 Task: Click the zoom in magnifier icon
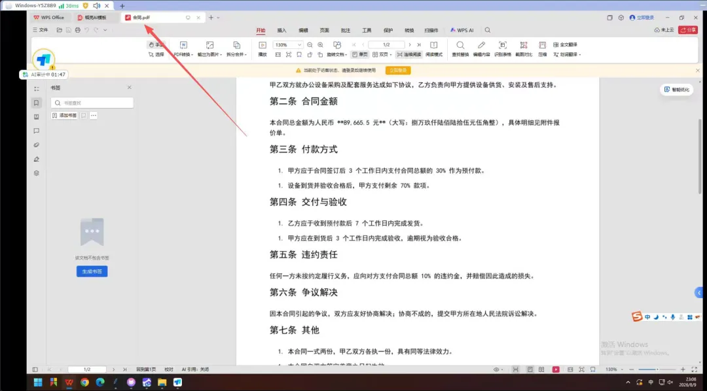(320, 45)
